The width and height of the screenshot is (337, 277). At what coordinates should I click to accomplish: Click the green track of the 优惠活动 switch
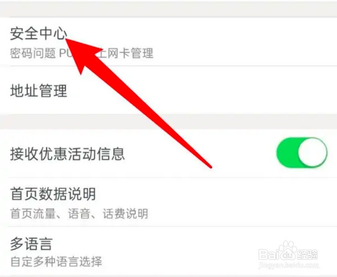pos(287,153)
